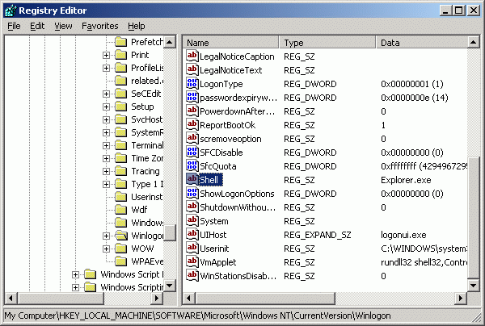Click the WPAEvents key folder icon
Screen dimensions: 485x326
click(120, 261)
